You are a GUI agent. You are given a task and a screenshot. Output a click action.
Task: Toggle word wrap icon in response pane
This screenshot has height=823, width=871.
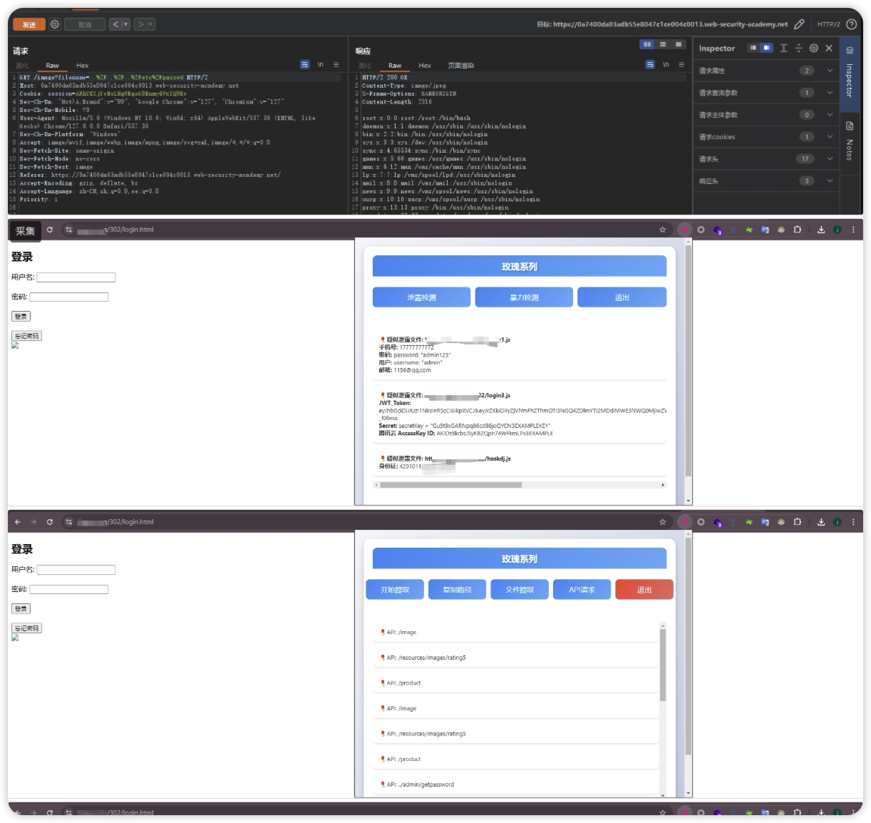649,65
